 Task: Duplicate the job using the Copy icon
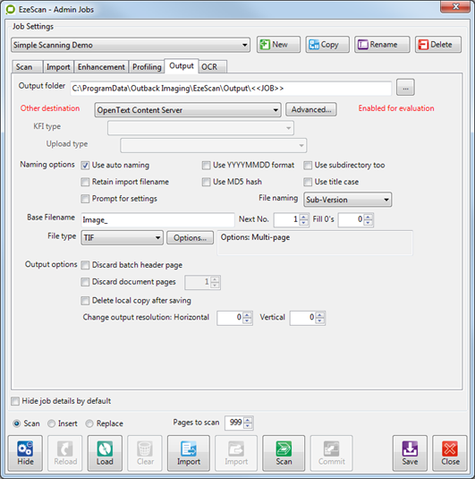pos(327,45)
